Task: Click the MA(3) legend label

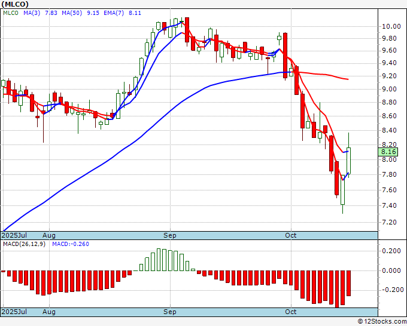Action: point(32,13)
